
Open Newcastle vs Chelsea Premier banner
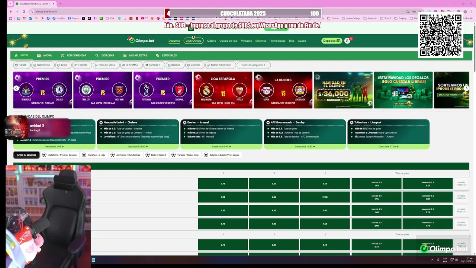43,90
